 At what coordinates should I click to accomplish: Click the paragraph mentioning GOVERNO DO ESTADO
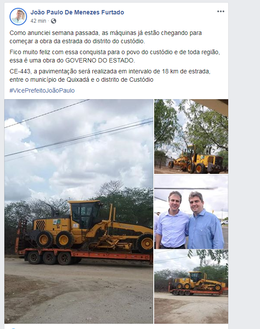coord(115,56)
